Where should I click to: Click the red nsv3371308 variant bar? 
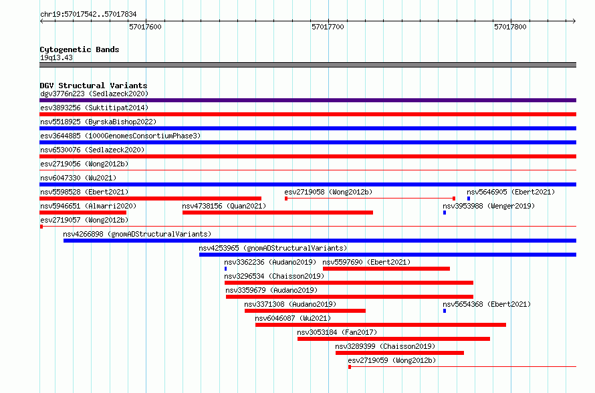tap(305, 311)
